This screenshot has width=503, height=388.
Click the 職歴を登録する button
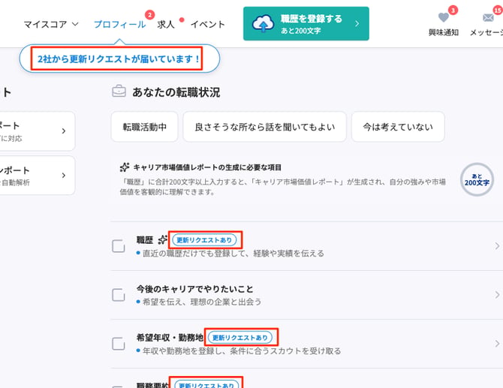306,24
